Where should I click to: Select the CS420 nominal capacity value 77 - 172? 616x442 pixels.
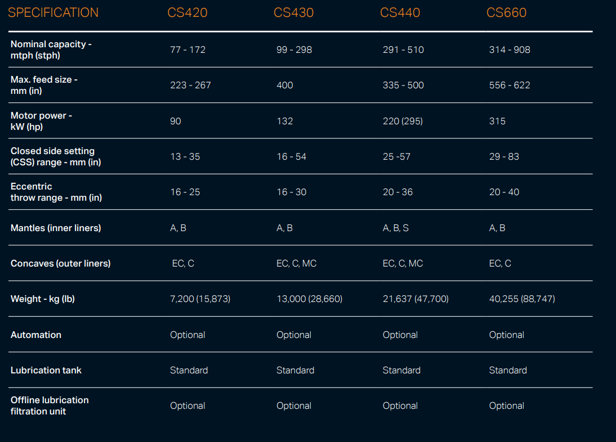pyautogui.click(x=188, y=49)
